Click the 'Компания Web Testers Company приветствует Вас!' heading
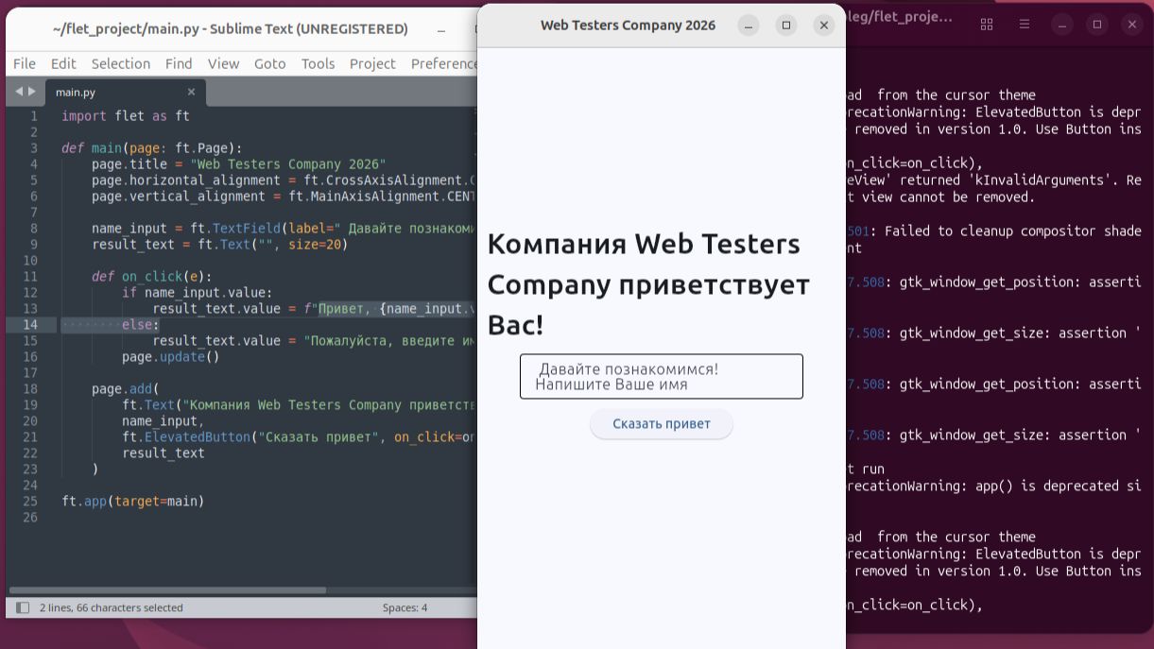Screen dimensions: 1154x649 [x=648, y=283]
